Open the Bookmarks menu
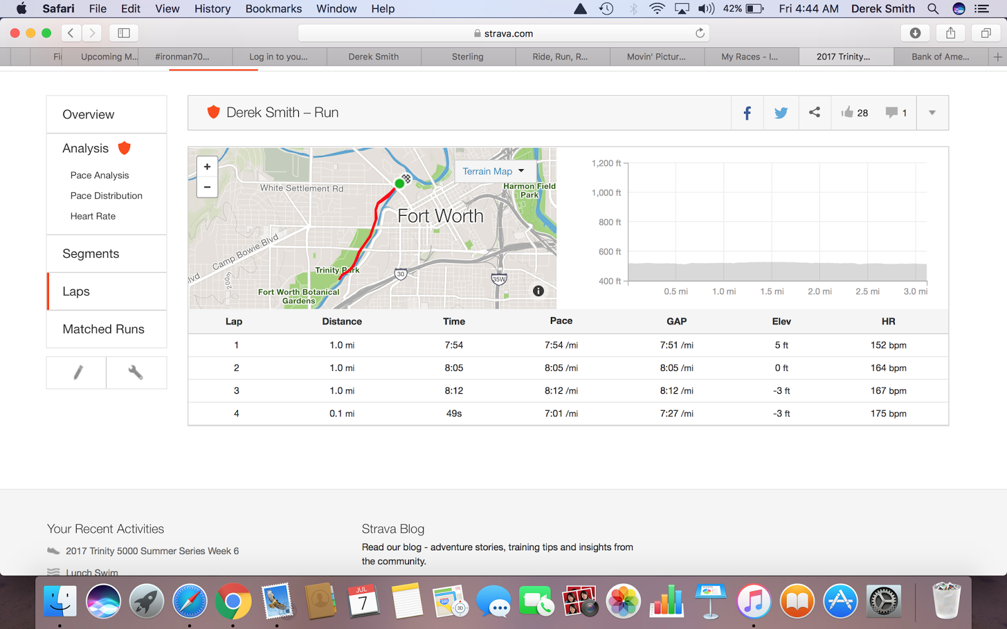This screenshot has width=1007, height=629. (x=273, y=9)
